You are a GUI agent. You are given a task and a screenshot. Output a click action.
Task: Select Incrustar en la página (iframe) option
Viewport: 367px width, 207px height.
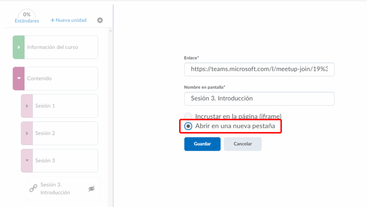pos(188,116)
